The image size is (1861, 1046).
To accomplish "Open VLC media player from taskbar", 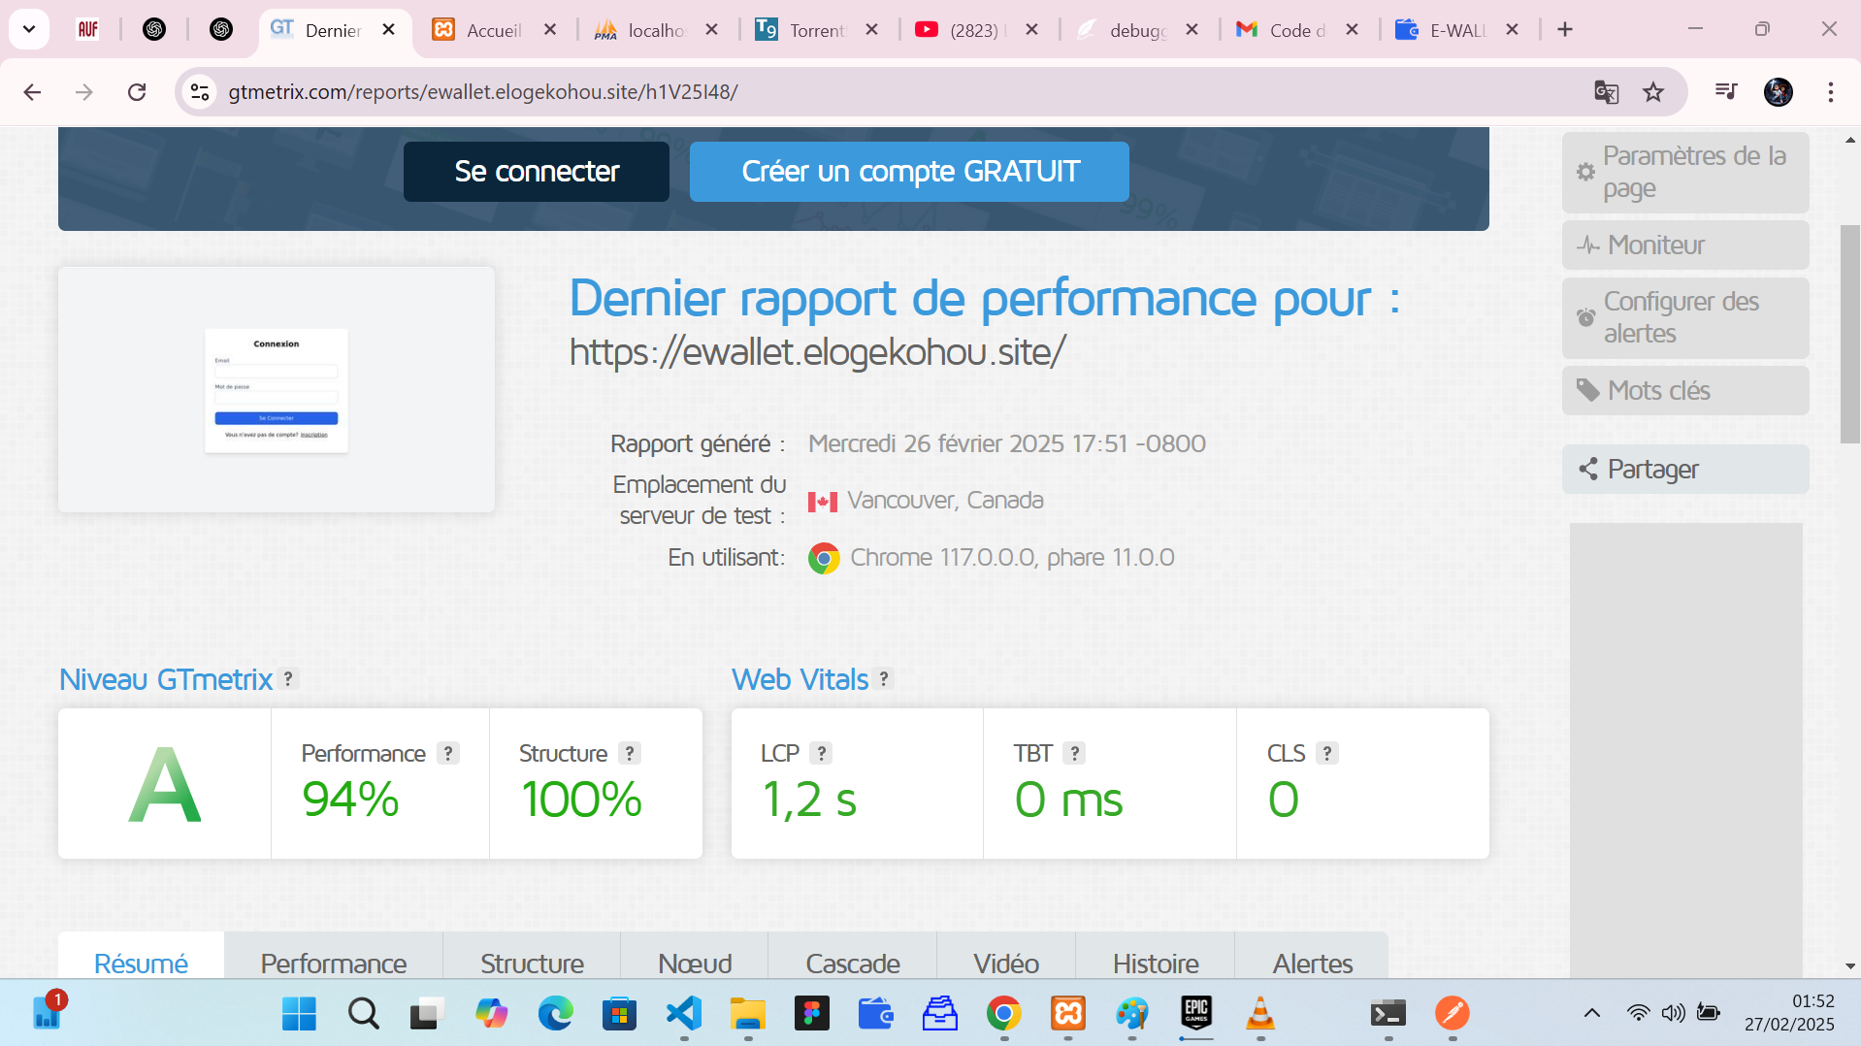I will tap(1260, 1014).
